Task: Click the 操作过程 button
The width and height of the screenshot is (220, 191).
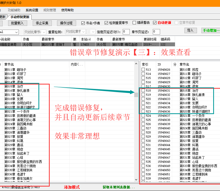Action: (x=66, y=23)
